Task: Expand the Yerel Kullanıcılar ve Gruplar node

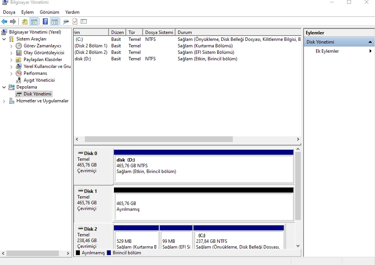Action: pyautogui.click(x=11, y=67)
